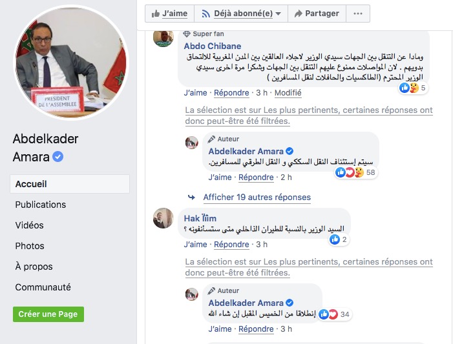View the 2 likes on Hak Îîm's comment
Image resolution: width=453 pixels, height=344 pixels.
[339, 239]
